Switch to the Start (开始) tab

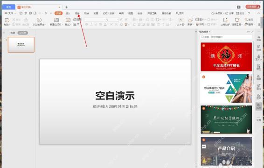(58, 13)
